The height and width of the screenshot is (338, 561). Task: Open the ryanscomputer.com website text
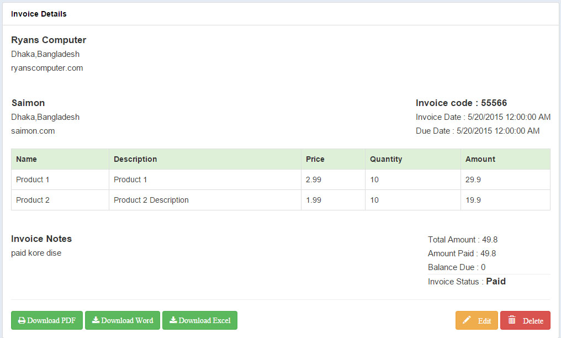[47, 68]
